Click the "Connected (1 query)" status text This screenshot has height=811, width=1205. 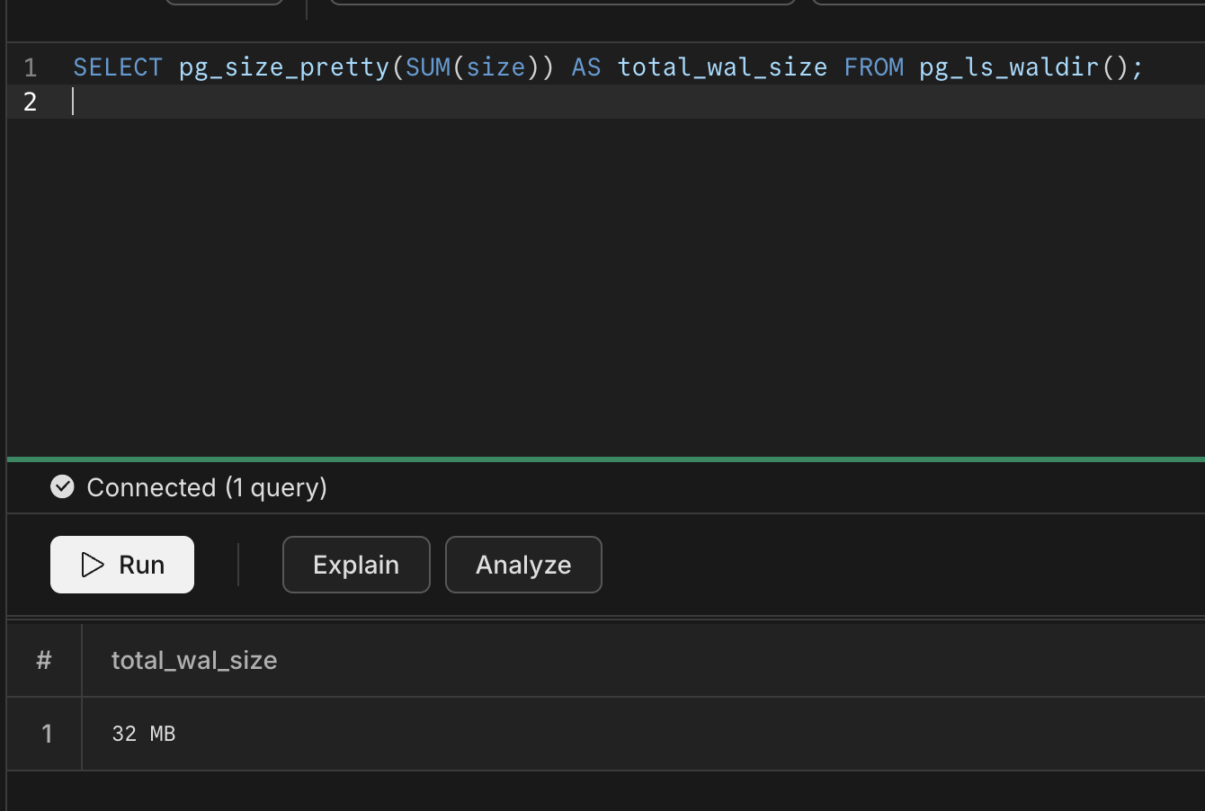pos(207,487)
